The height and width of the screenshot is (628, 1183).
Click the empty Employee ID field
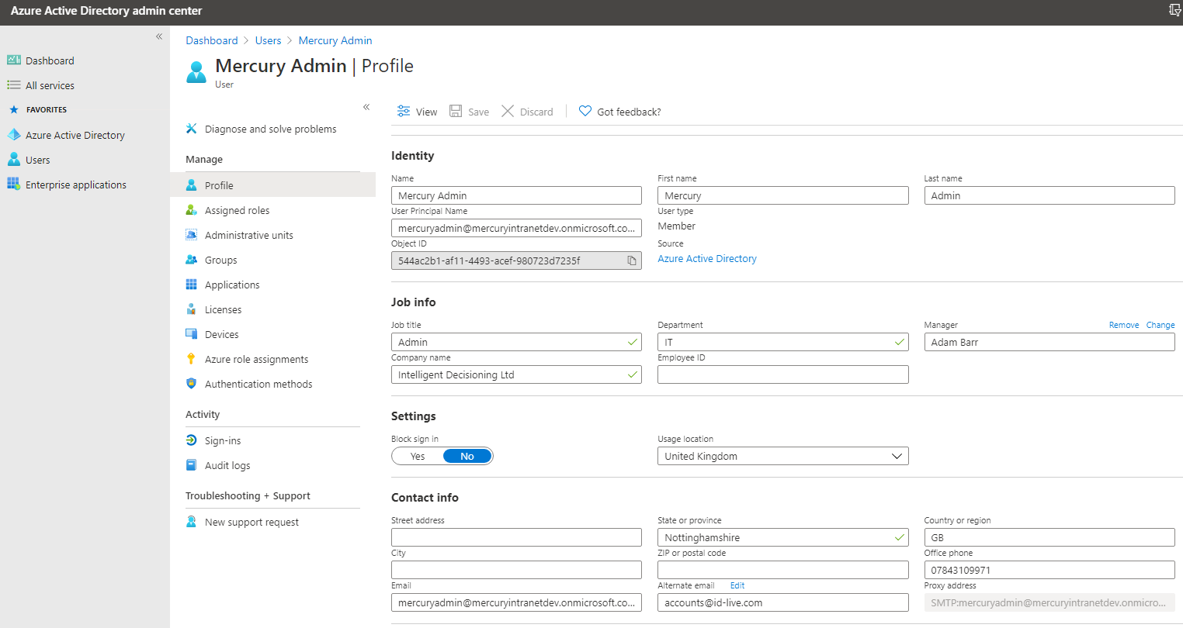[x=782, y=374]
